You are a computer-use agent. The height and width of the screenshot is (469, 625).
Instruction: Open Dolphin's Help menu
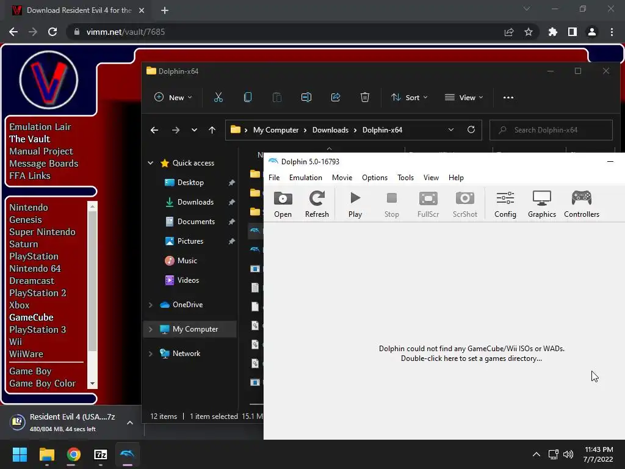tap(456, 178)
